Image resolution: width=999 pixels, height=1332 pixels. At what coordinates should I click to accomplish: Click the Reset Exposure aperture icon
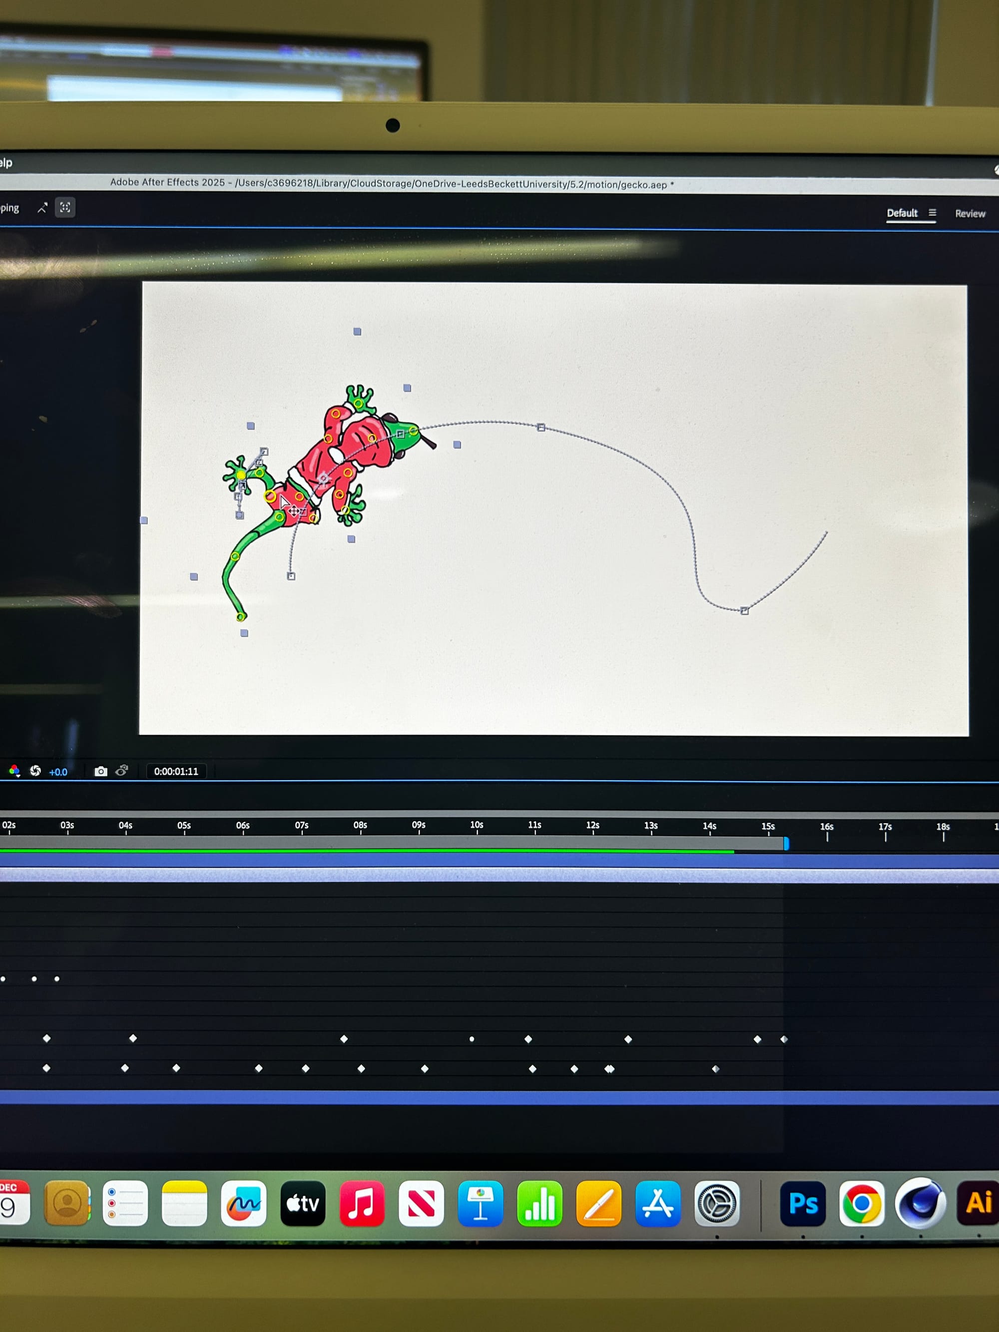coord(35,771)
